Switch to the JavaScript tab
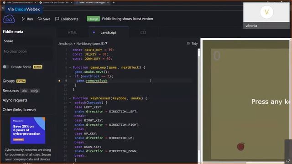The image size is (292, 164). [109, 32]
